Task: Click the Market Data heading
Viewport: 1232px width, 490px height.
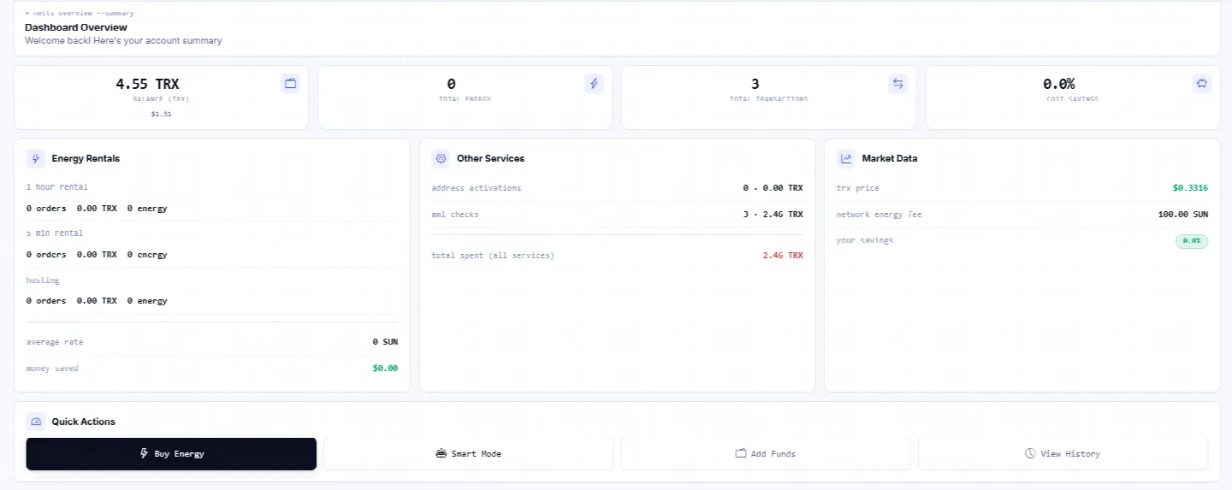Action: tap(890, 158)
